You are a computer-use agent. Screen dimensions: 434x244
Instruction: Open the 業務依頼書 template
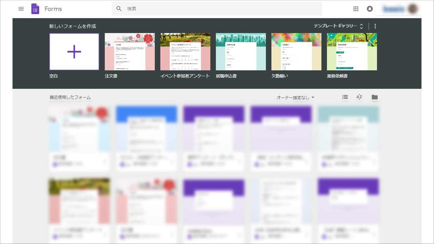tap(352, 51)
